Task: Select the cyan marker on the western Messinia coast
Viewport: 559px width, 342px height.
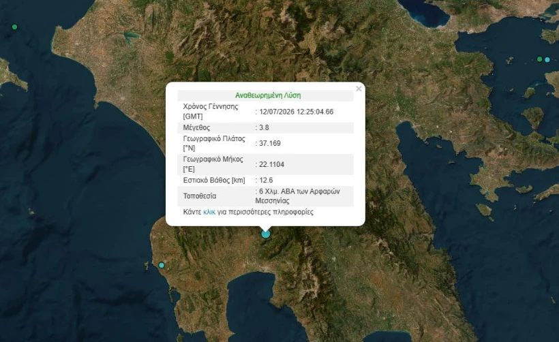Action: (x=162, y=265)
